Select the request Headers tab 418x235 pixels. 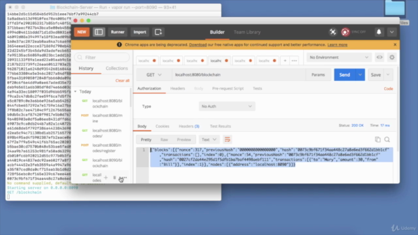(178, 89)
